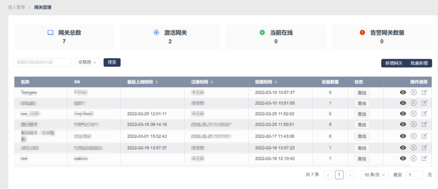Open the 10 条/页 page size dropdown
438x189 pixels.
click(x=375, y=175)
